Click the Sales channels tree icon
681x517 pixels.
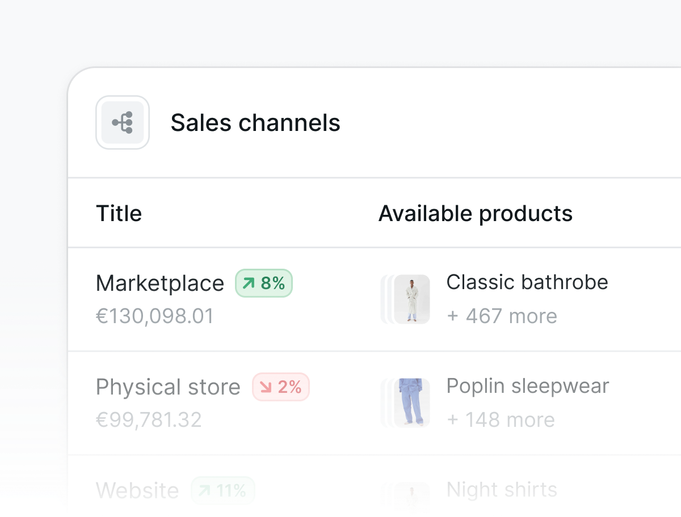[x=123, y=122]
